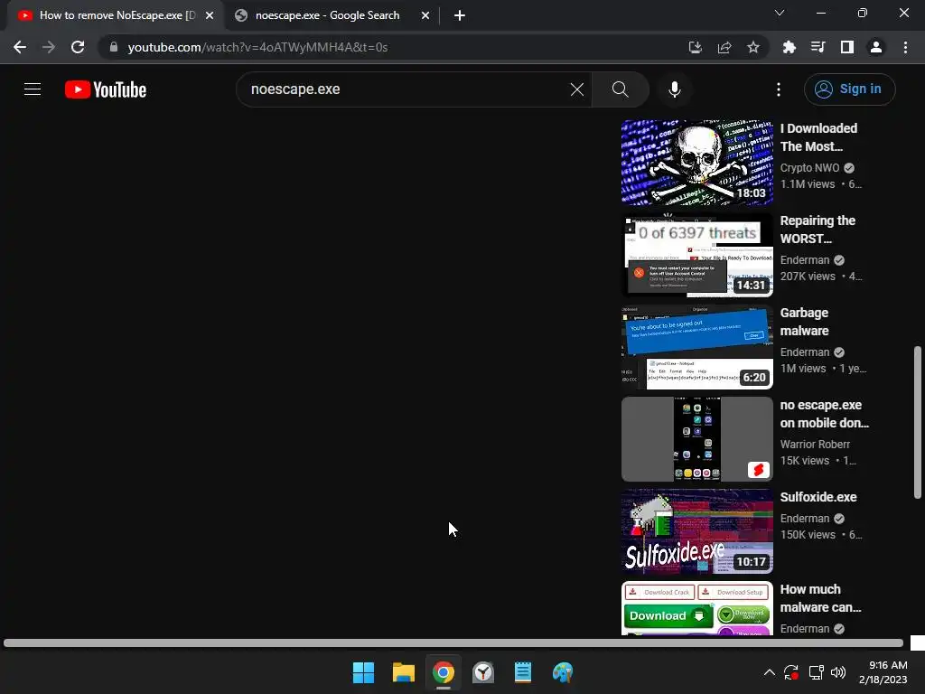Play the Garbage malware thumbnail
This screenshot has height=694, width=925.
[x=696, y=347]
